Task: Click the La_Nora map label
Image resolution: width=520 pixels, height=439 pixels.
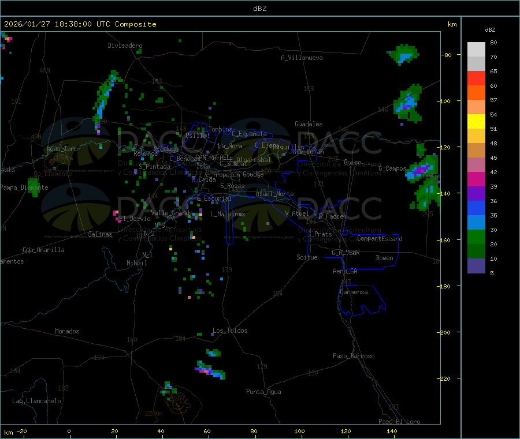Action: click(x=230, y=146)
